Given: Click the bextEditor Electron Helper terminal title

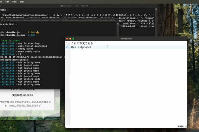Looking at the screenshot, I should tap(63, 20).
